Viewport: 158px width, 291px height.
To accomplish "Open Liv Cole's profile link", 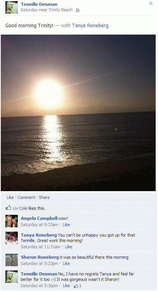I will pos(20,208).
